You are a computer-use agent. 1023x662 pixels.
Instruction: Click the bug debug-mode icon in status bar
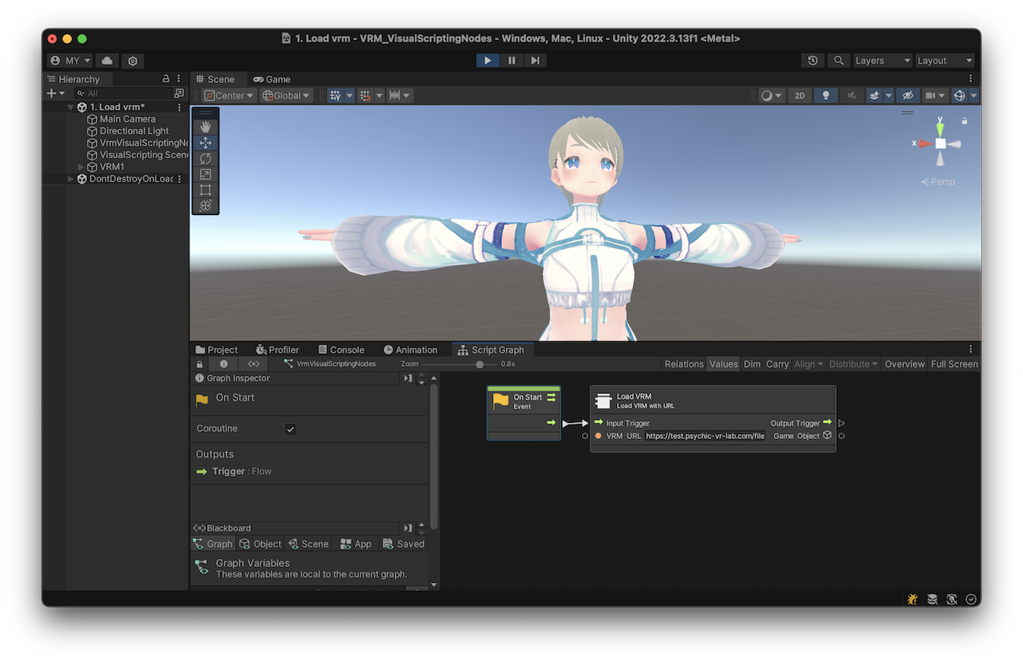click(912, 599)
